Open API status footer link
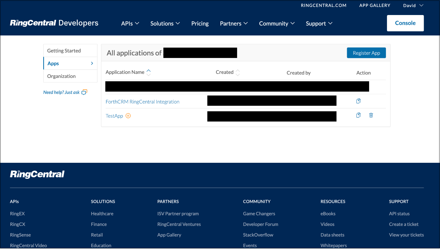The image size is (440, 250). 399,214
